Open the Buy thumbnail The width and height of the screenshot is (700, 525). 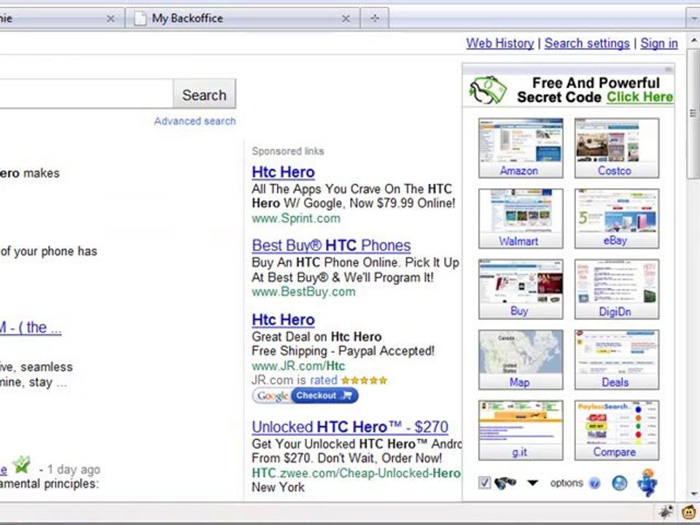click(x=521, y=289)
